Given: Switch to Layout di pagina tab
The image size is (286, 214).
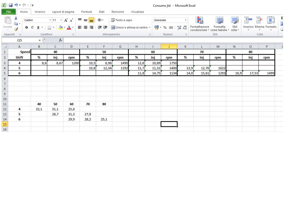Looking at the screenshot, I should click(x=63, y=12).
